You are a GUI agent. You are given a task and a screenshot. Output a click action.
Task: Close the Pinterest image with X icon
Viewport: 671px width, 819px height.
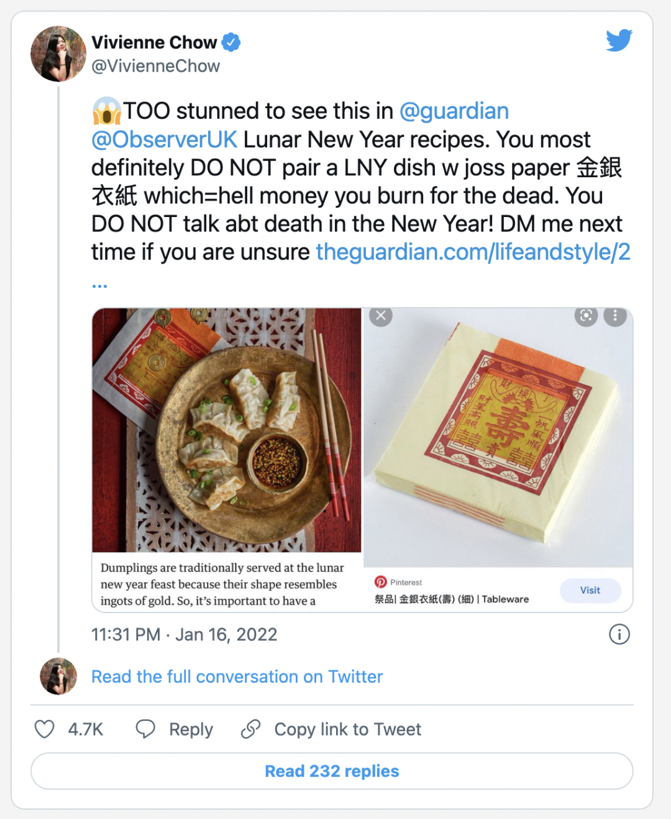381,316
